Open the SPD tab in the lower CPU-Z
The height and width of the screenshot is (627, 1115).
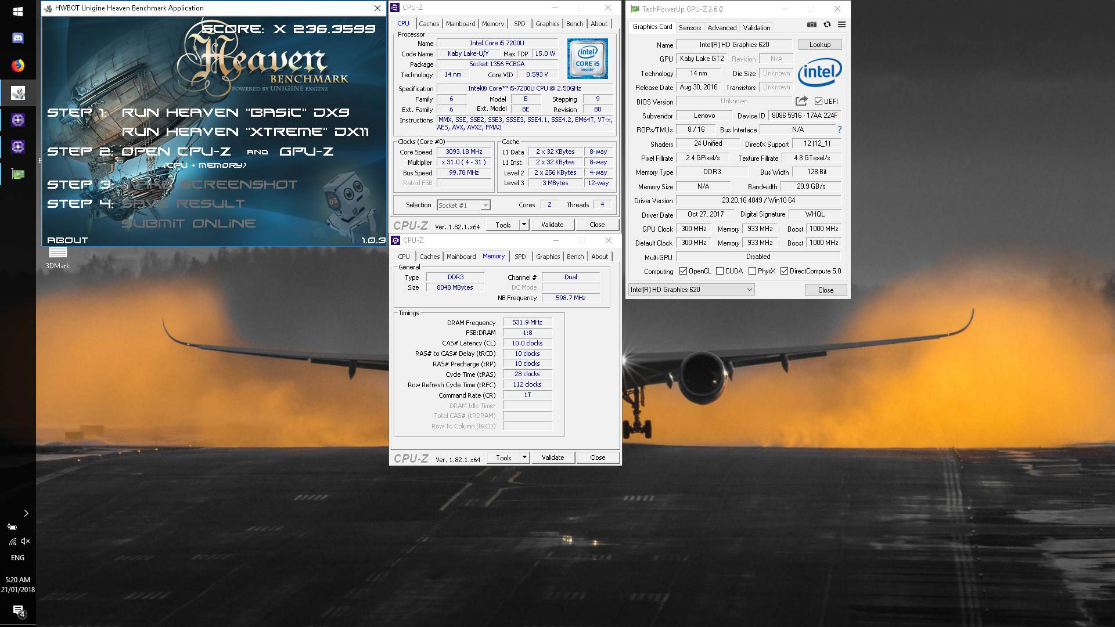pyautogui.click(x=520, y=257)
